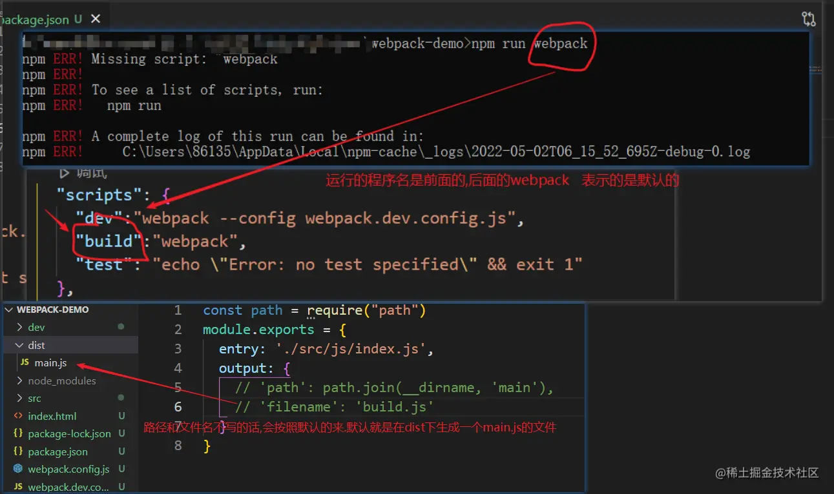Click the JS icon of webpack.dev.co... file
Image resolution: width=834 pixels, height=494 pixels.
18,487
